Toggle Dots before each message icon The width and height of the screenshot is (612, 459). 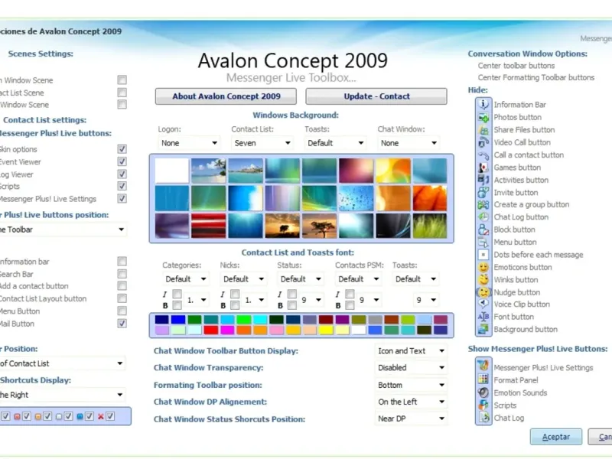(483, 255)
